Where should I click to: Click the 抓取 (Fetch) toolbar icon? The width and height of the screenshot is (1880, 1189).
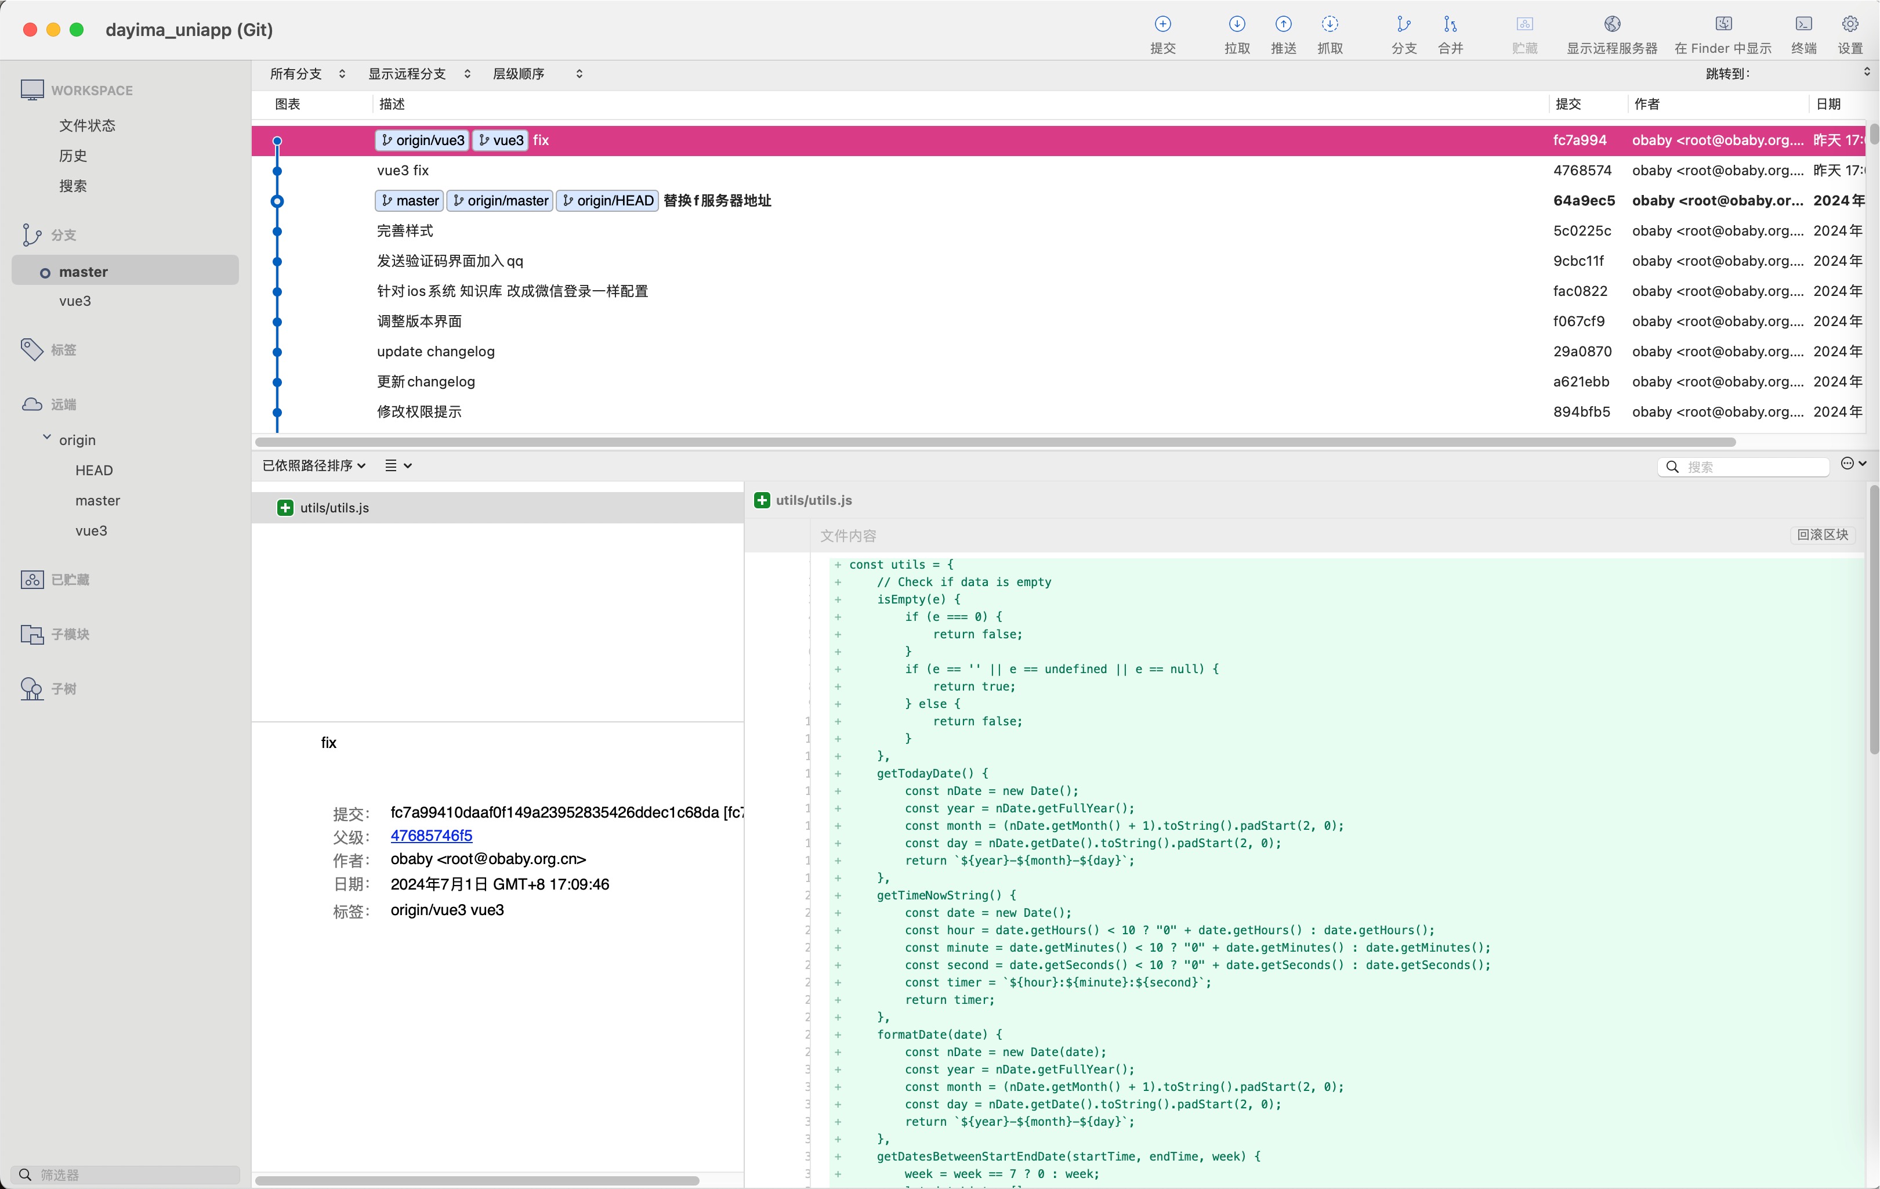pos(1330,25)
